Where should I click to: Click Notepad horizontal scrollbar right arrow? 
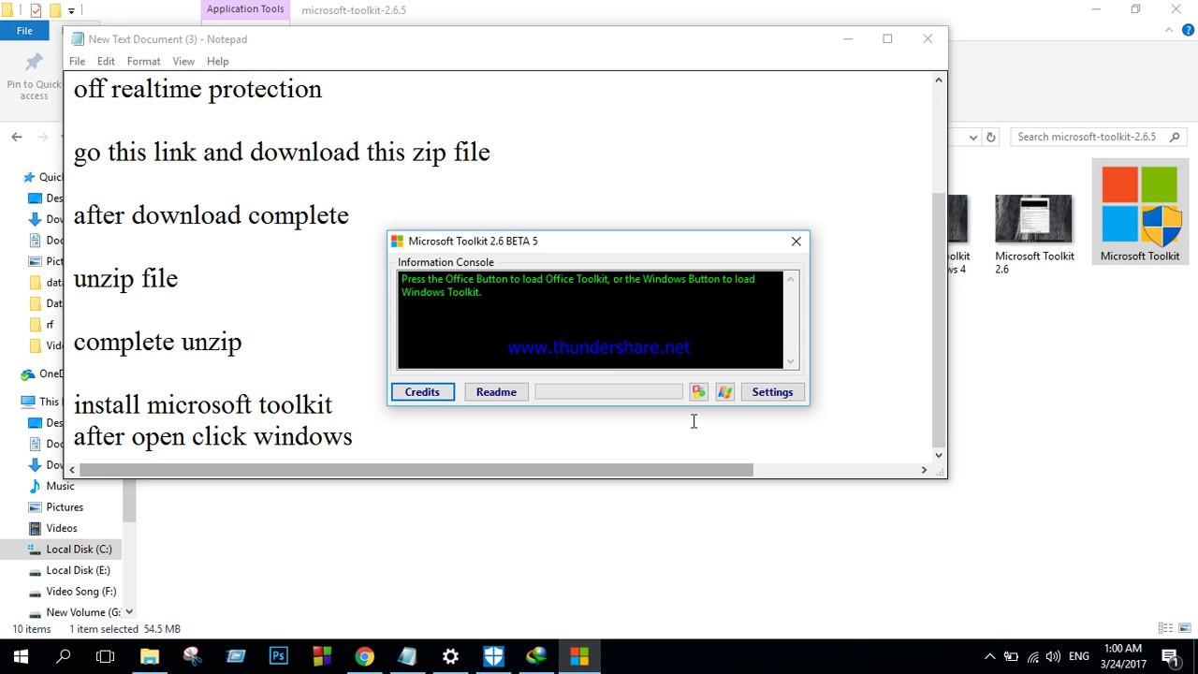[x=924, y=470]
